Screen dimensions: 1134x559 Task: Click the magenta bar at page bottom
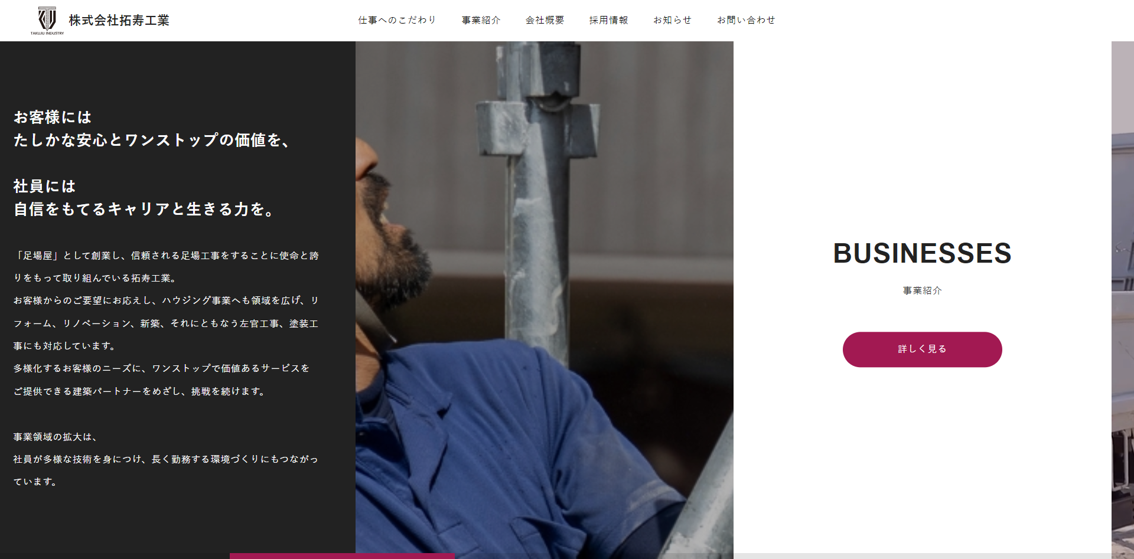click(x=343, y=556)
